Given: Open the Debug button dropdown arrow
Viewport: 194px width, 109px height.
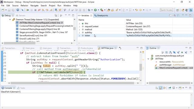Looking at the screenshot, I should pos(92,10).
